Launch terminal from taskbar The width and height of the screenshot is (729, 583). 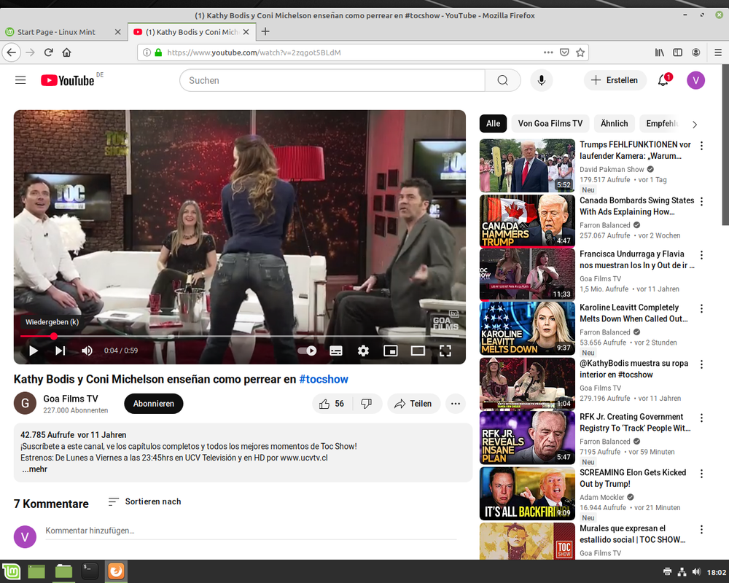89,571
